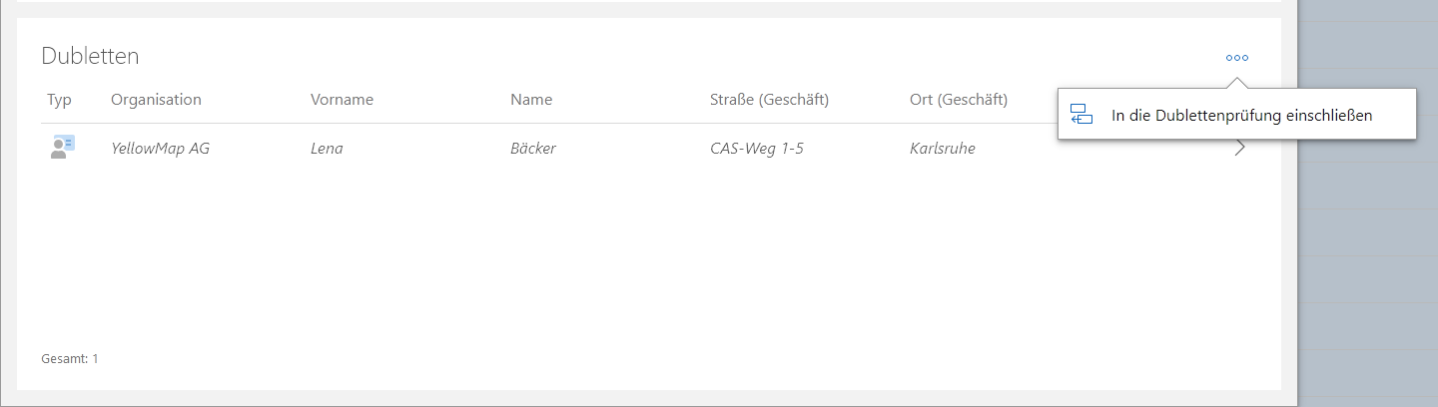This screenshot has width=1438, height=407.
Task: Click the city Karlsruhe
Action: click(x=943, y=149)
